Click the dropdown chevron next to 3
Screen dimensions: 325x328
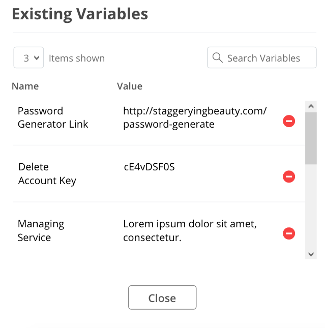(37, 57)
